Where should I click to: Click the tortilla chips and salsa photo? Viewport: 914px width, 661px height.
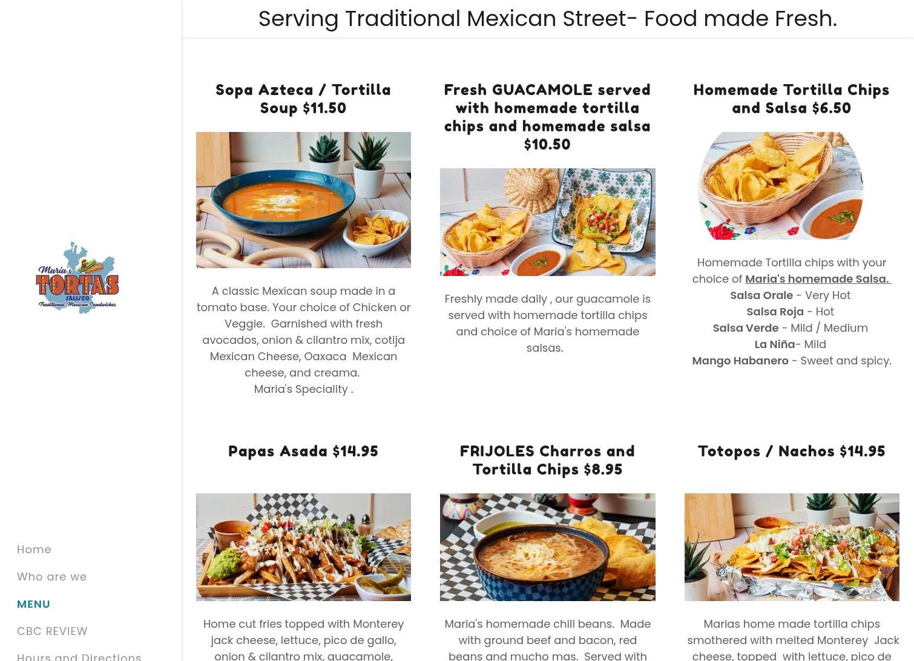click(781, 186)
